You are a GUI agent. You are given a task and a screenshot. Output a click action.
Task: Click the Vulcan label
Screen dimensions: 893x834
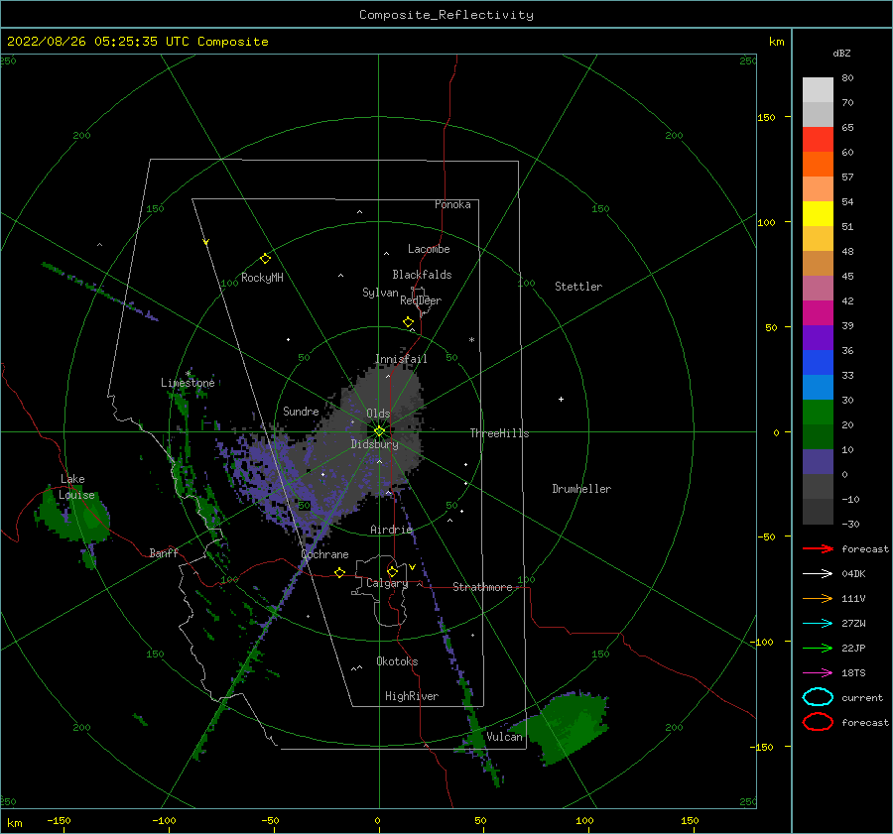click(505, 737)
